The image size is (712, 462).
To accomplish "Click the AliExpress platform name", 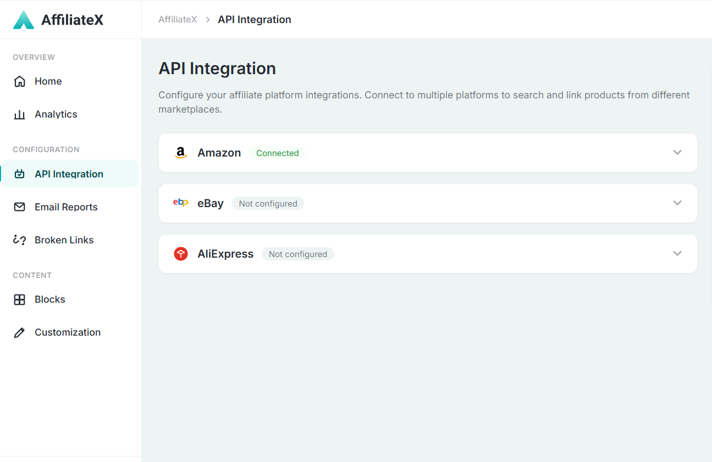I will 225,254.
